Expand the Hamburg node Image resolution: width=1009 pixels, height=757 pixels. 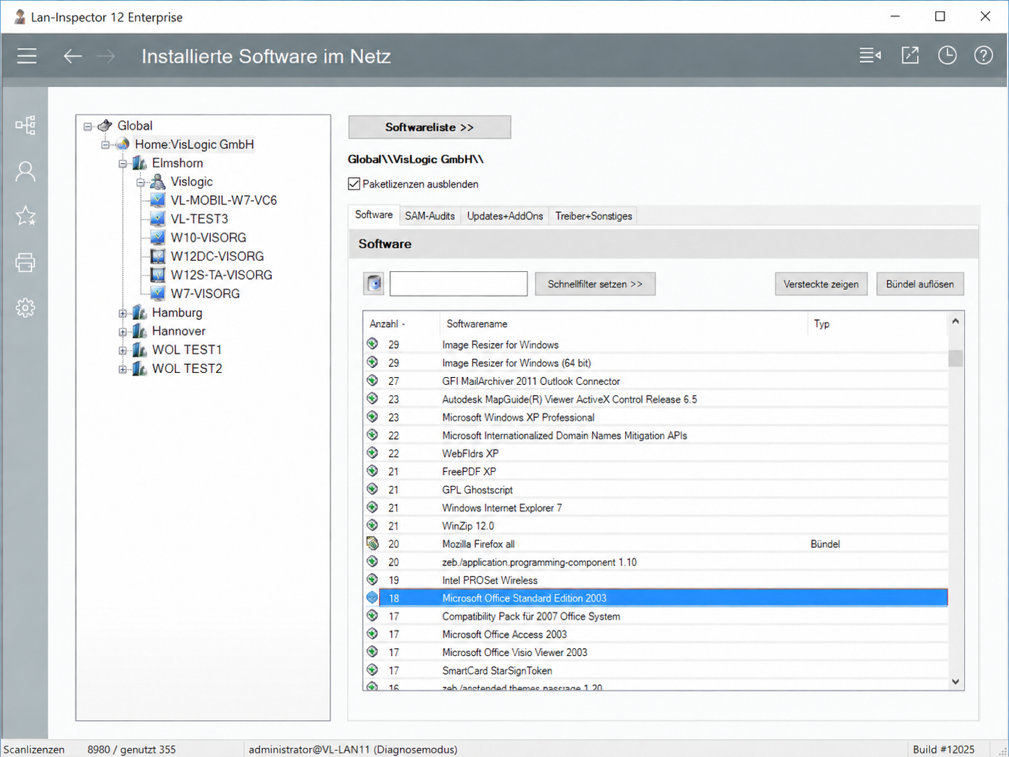point(123,313)
